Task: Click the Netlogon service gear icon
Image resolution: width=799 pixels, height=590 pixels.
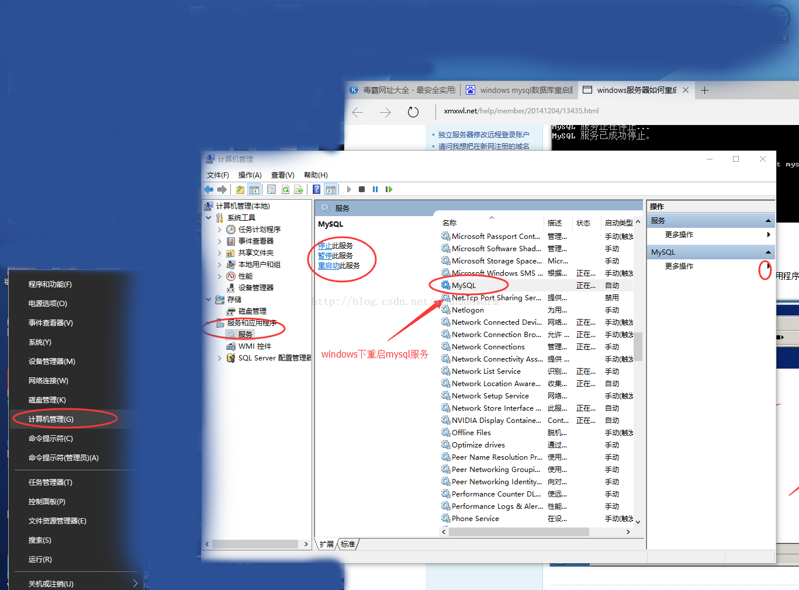Action: (446, 310)
